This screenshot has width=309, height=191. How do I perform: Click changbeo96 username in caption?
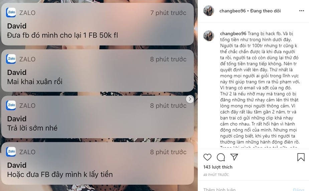point(233,33)
